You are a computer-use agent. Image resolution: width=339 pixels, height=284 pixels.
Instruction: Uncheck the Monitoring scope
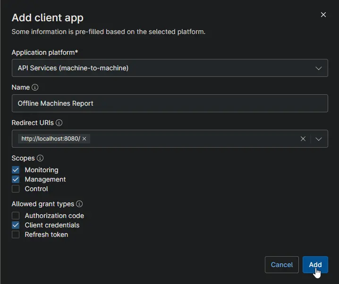pyautogui.click(x=16, y=170)
